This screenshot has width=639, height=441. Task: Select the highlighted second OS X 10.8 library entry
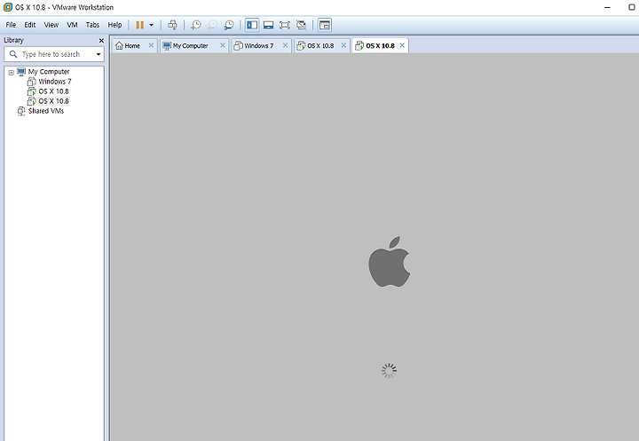point(53,101)
